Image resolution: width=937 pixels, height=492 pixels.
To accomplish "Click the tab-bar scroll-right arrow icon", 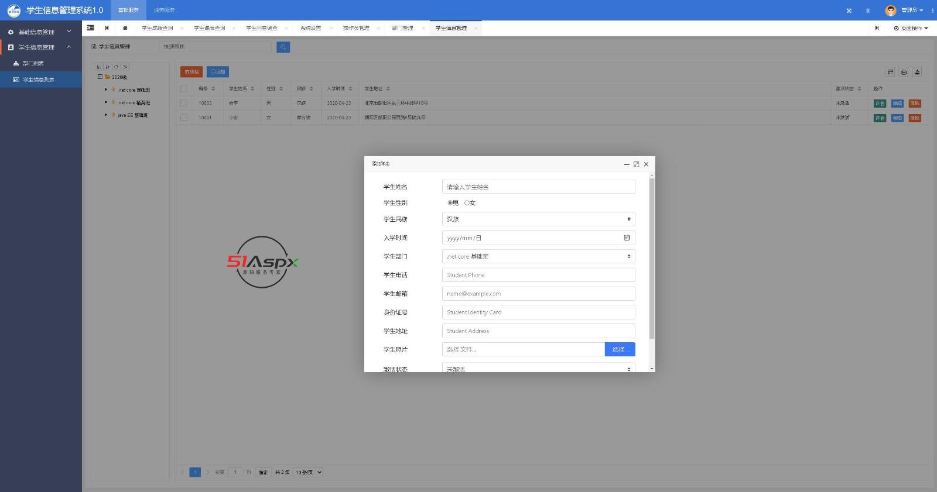I will coord(877,28).
